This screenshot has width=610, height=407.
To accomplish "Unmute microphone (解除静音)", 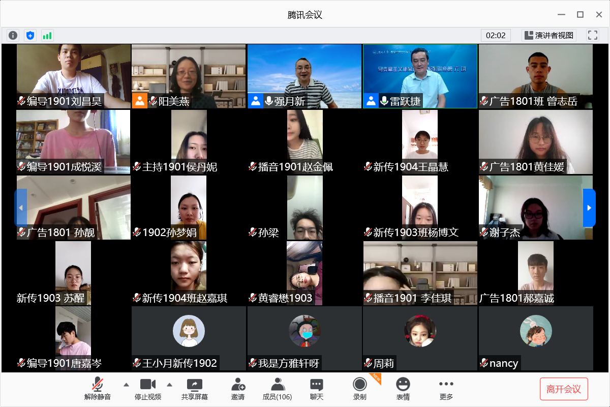I will tap(98, 389).
